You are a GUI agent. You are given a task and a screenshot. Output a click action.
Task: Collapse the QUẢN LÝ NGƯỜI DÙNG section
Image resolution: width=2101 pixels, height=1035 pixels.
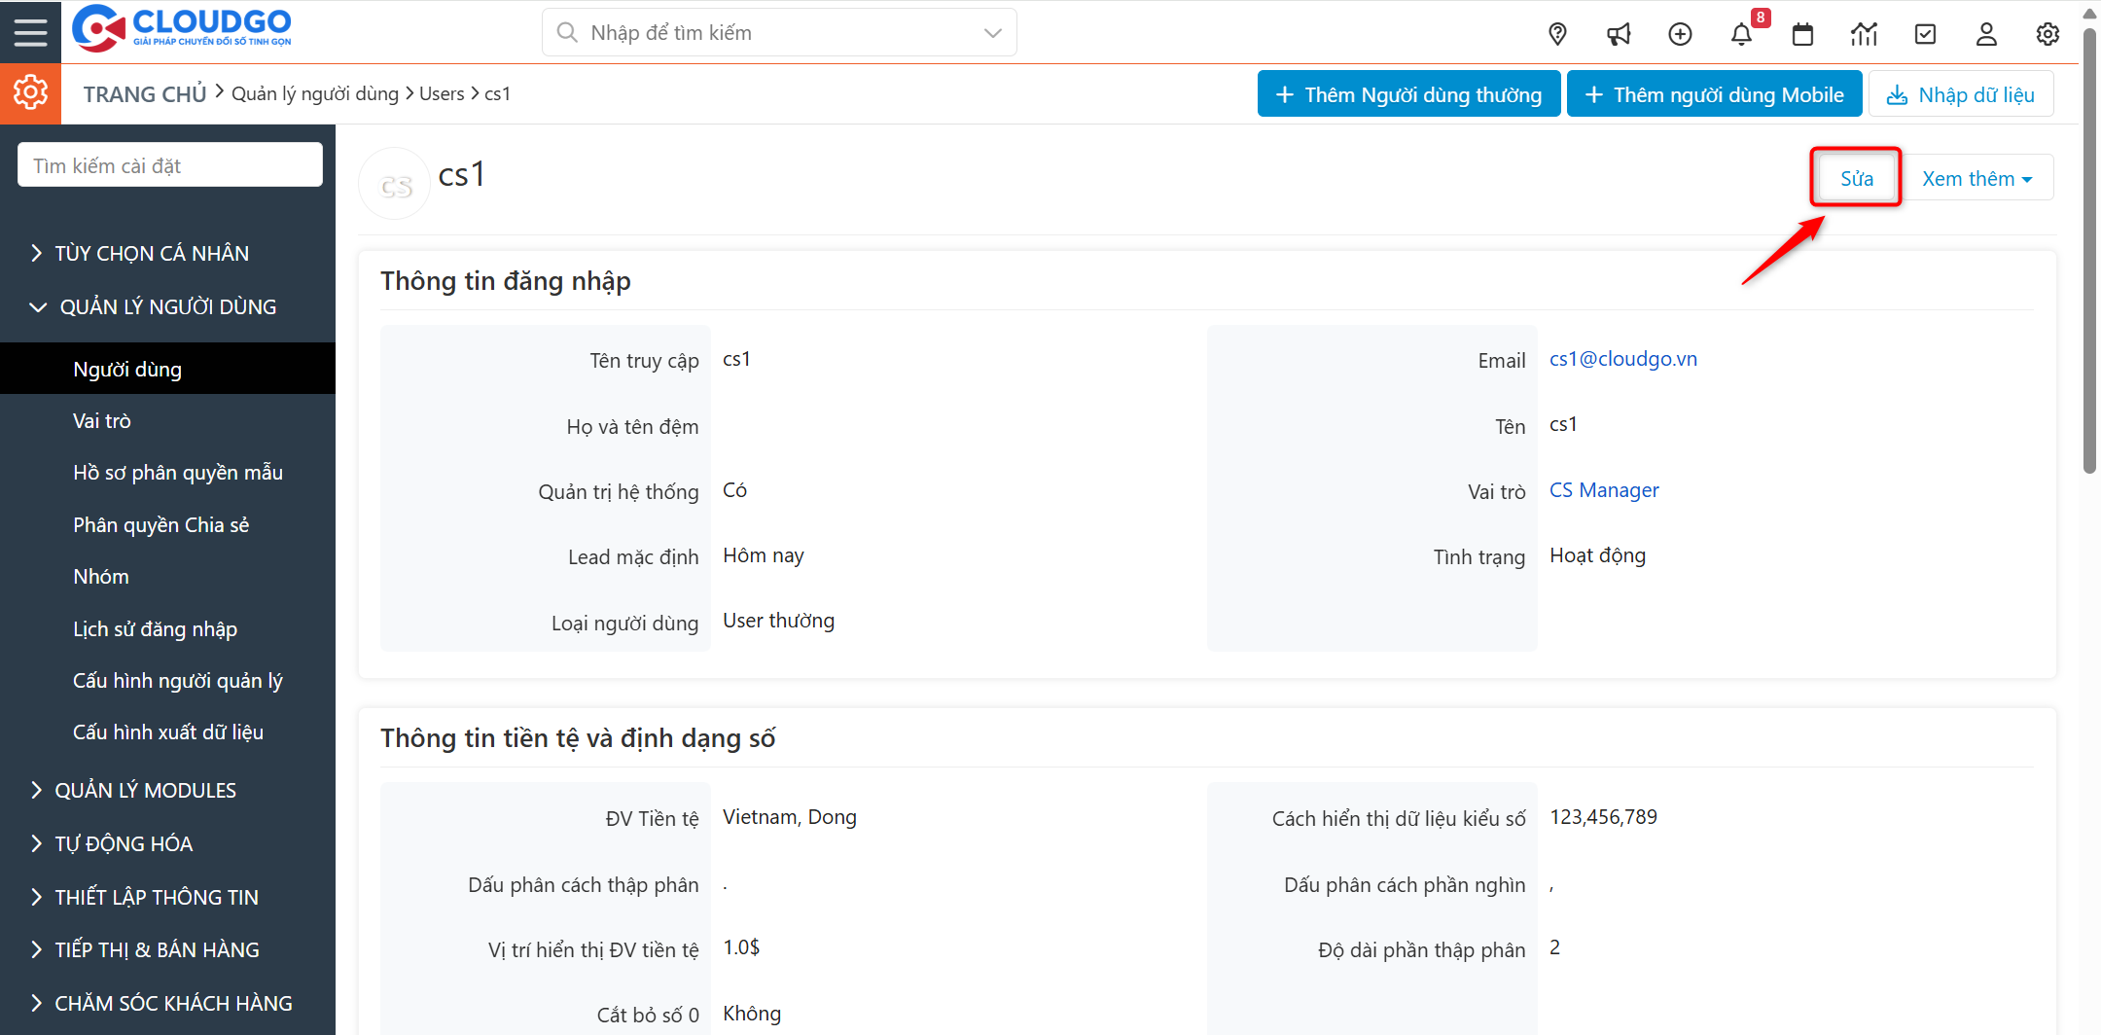pyautogui.click(x=167, y=305)
